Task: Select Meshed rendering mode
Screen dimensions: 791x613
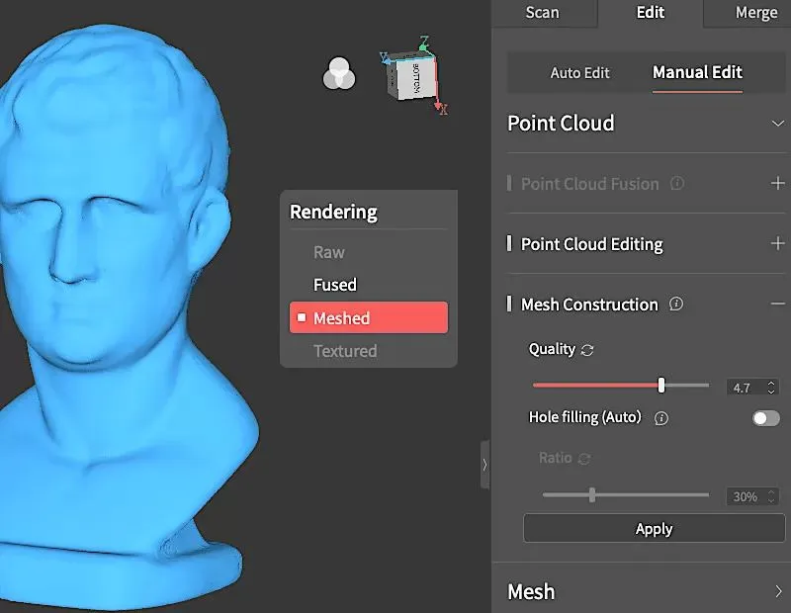Action: coord(341,318)
